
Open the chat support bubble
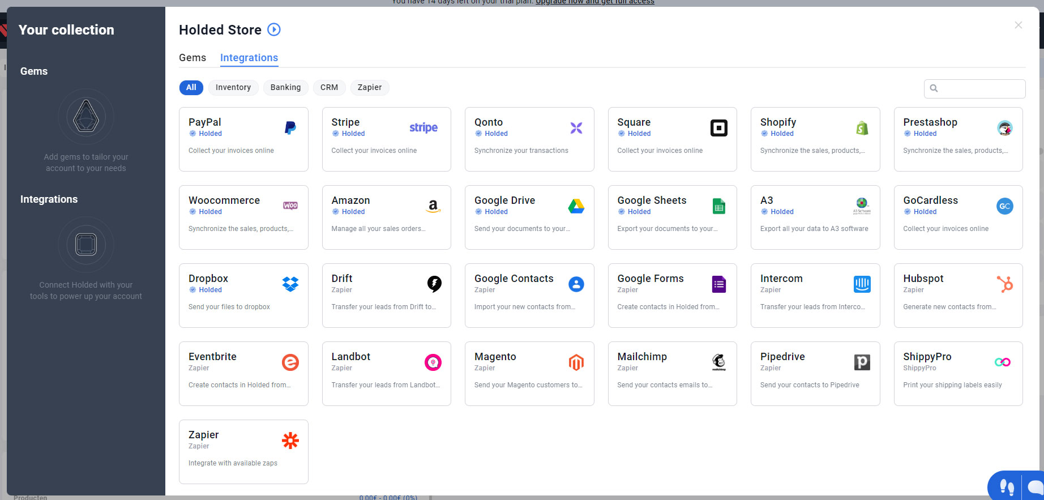[x=1035, y=487]
